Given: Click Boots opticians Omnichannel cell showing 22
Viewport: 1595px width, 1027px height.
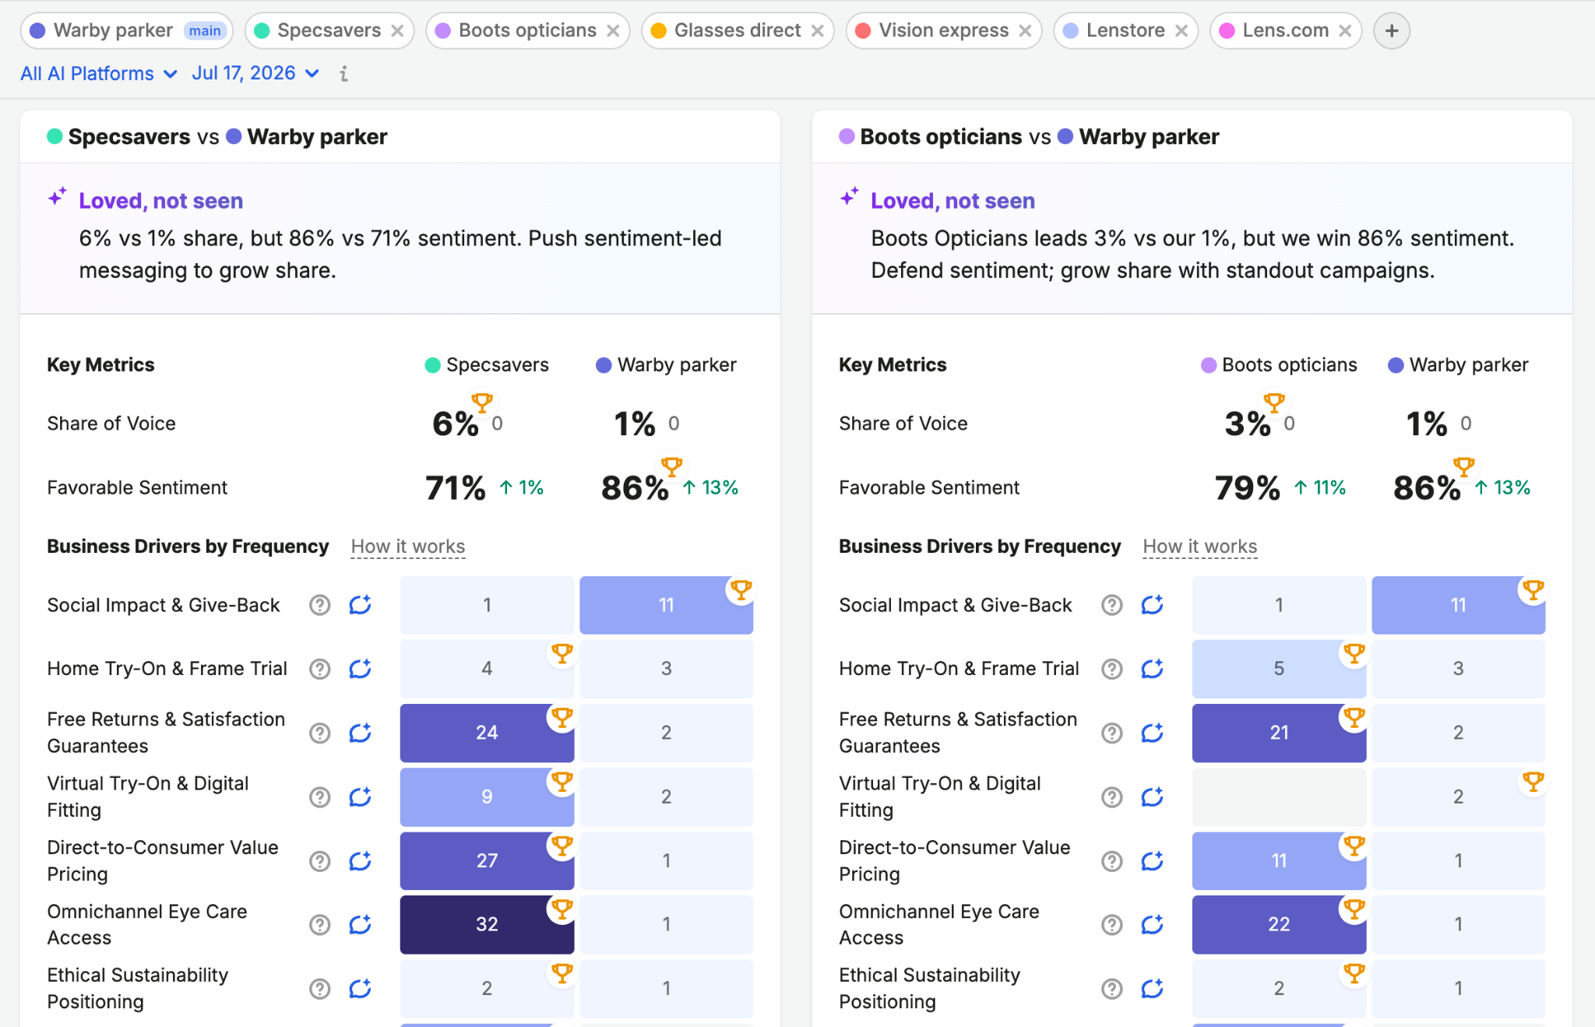Looking at the screenshot, I should (1279, 924).
